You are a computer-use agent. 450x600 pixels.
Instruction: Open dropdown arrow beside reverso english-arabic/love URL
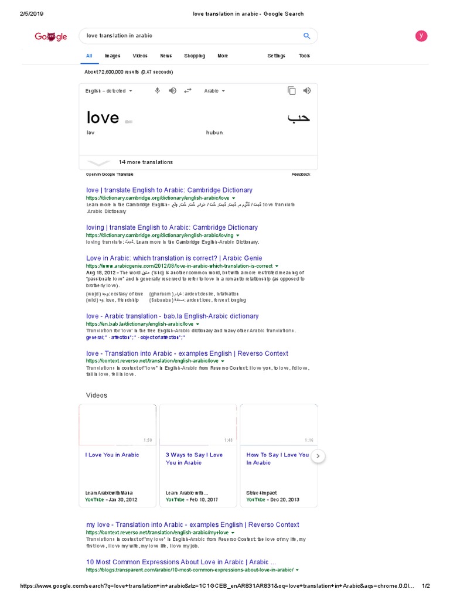pos(222,361)
